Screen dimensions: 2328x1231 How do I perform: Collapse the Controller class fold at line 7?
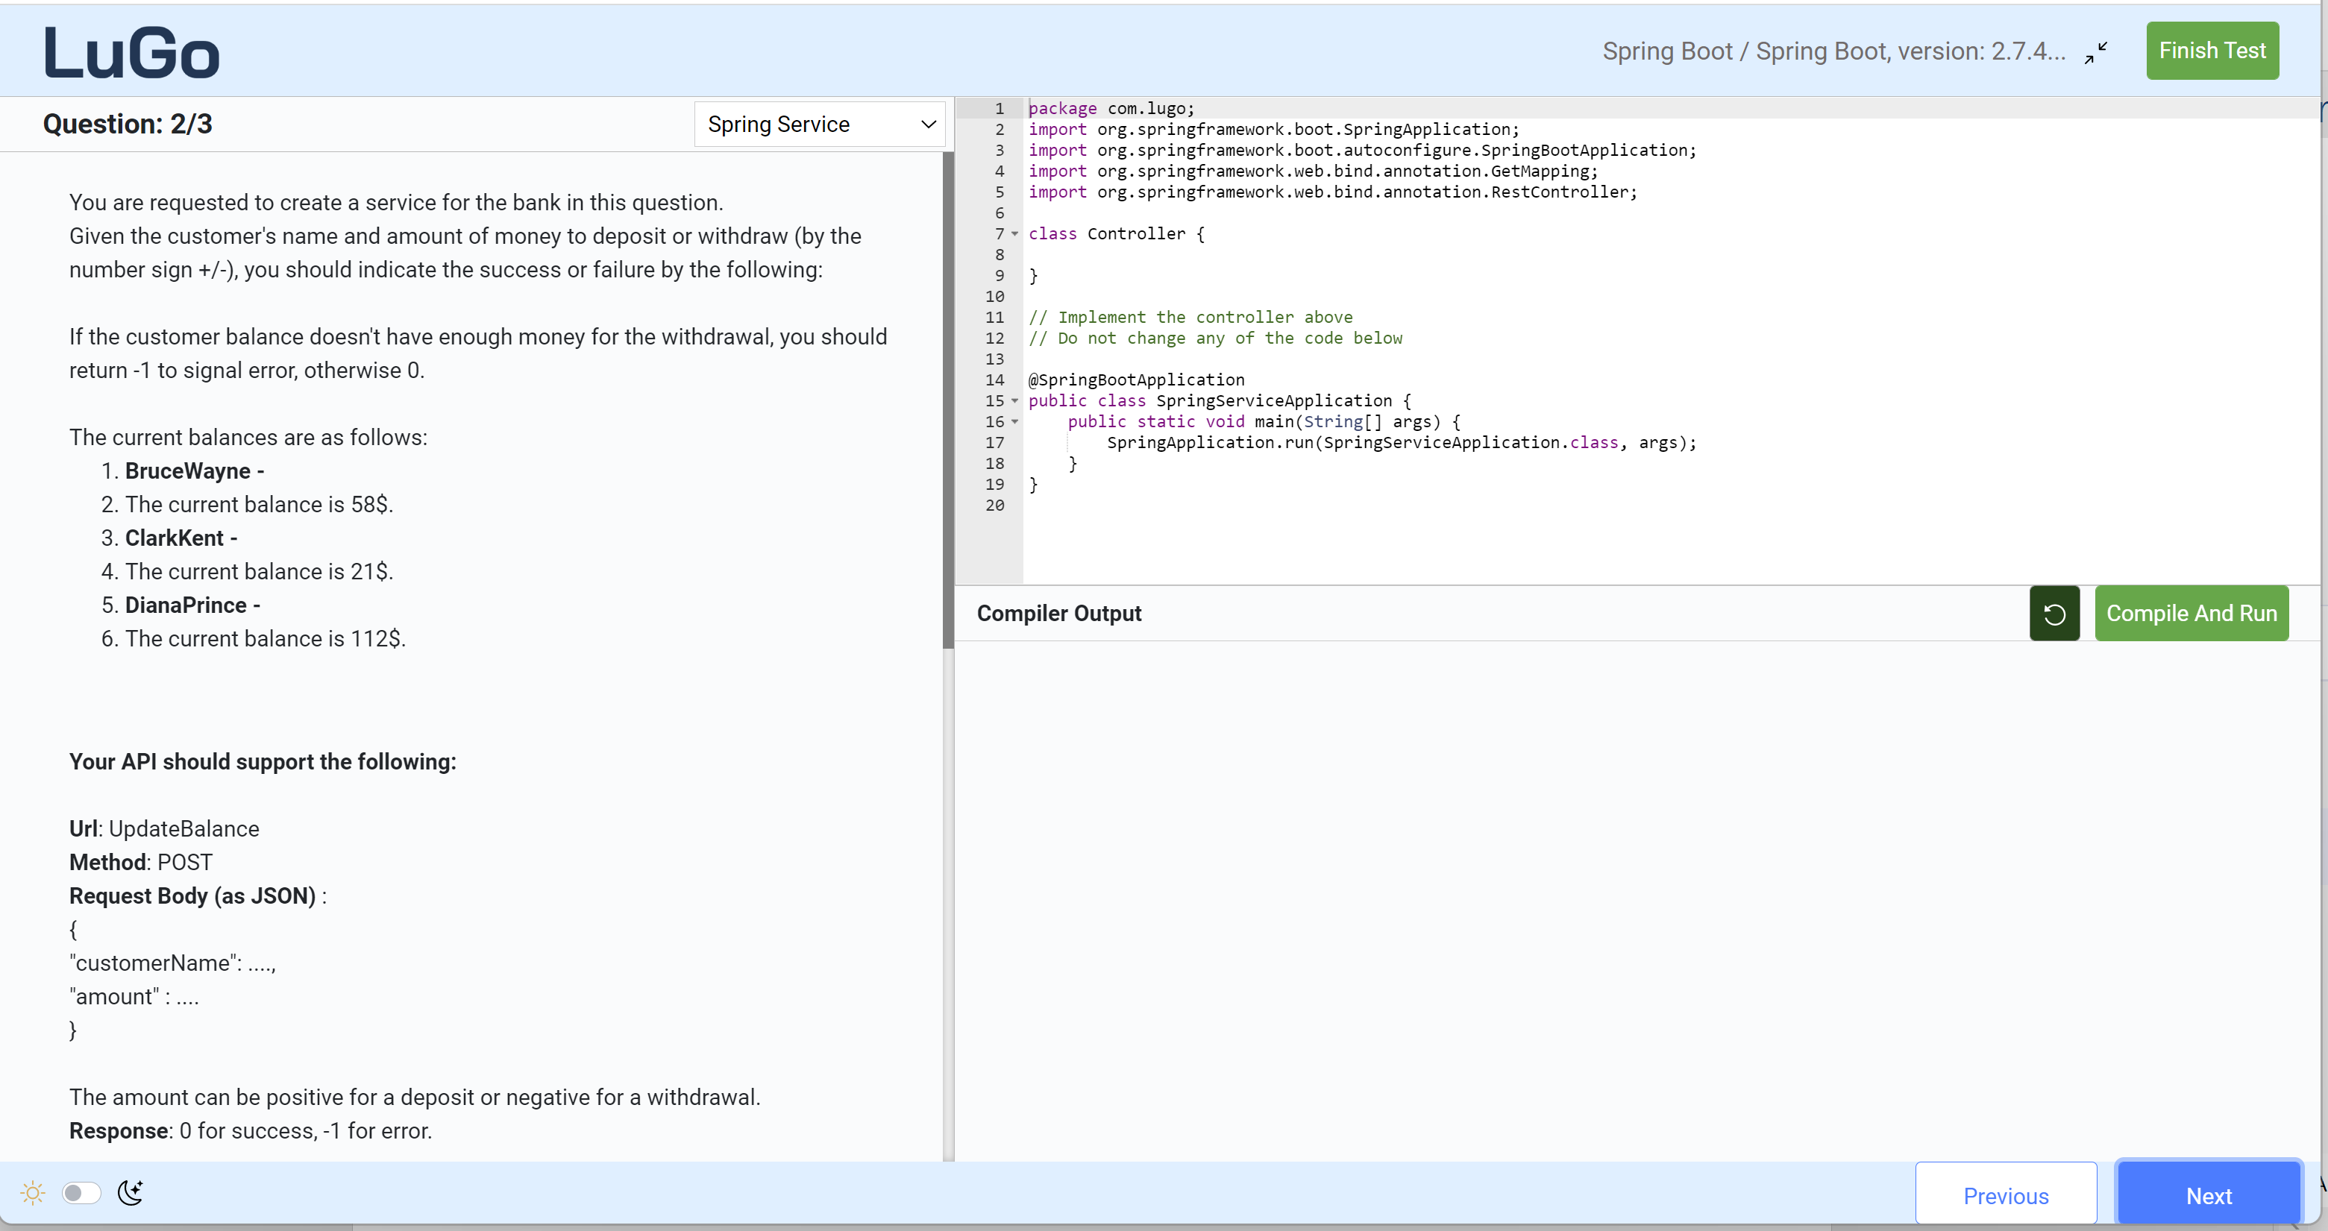pos(1014,234)
